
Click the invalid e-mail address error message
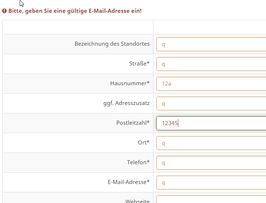click(x=75, y=11)
